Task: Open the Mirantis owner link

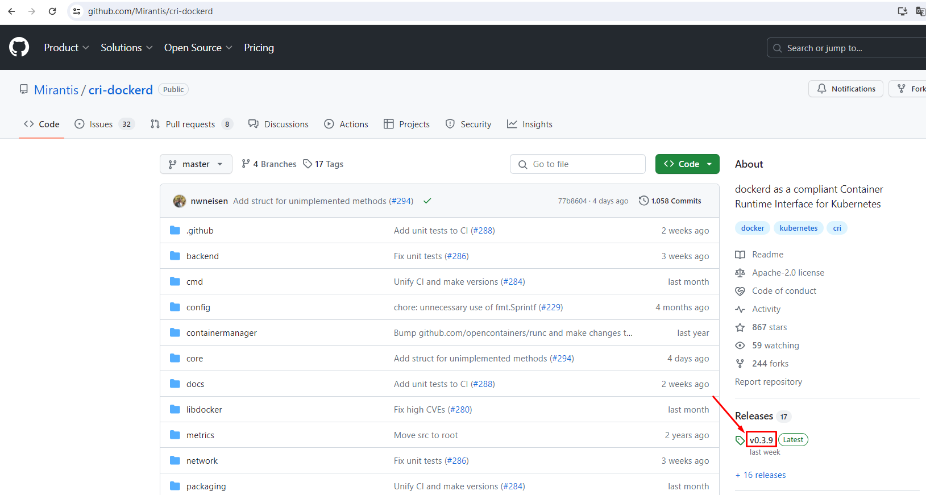Action: (x=56, y=90)
